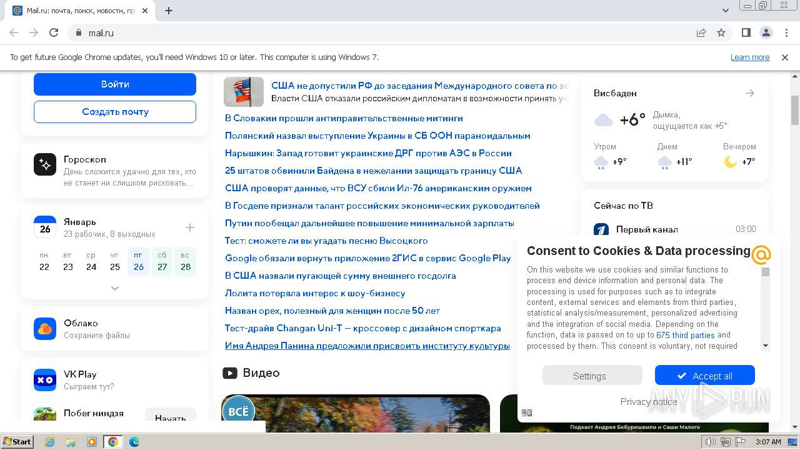
Task: Open the VK Play icon
Action: pyautogui.click(x=45, y=379)
